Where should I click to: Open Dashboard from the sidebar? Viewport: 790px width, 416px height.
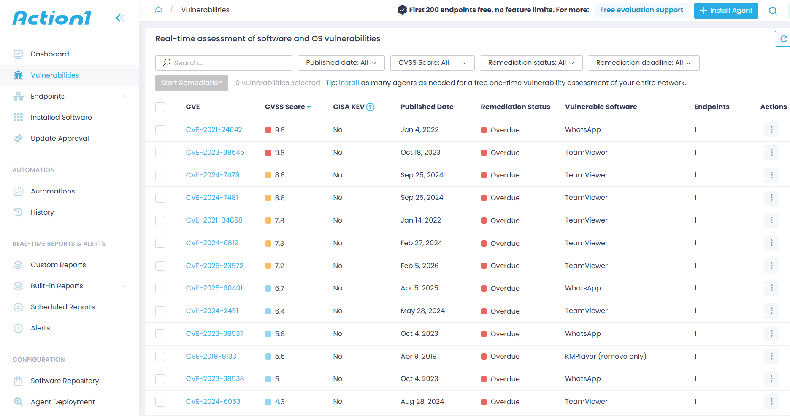tap(50, 54)
